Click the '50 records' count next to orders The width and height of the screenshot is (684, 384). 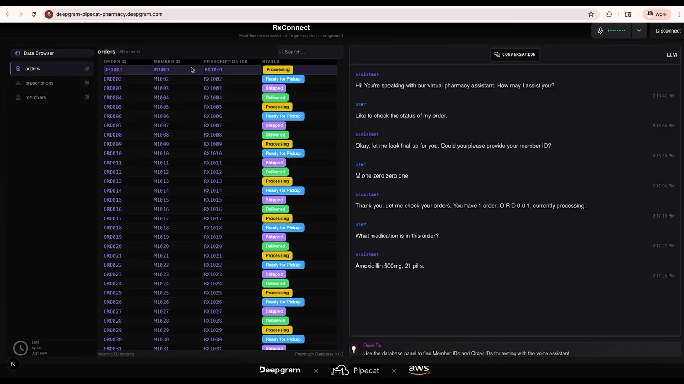coord(130,52)
